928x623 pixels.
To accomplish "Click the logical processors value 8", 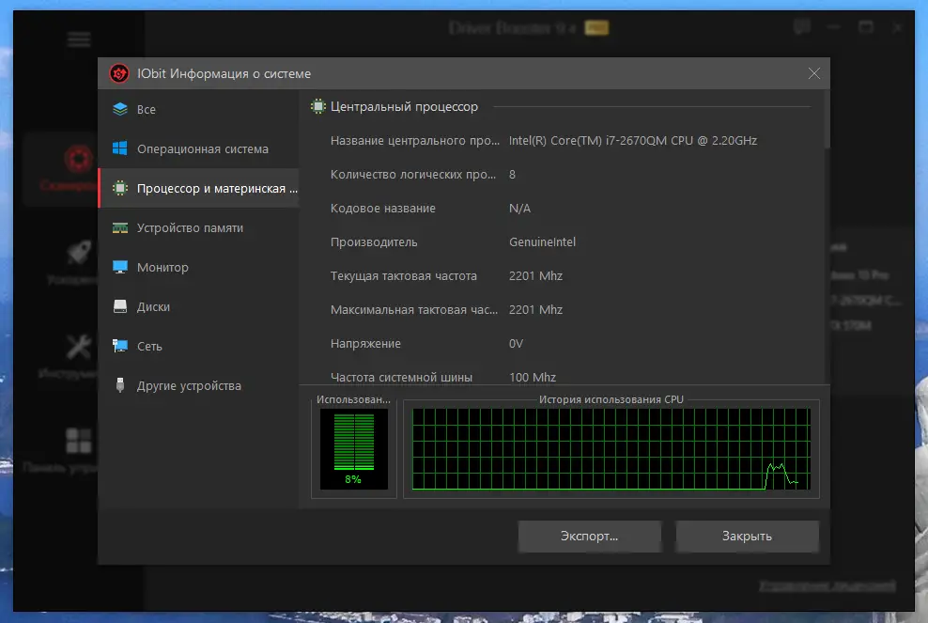I will click(513, 175).
